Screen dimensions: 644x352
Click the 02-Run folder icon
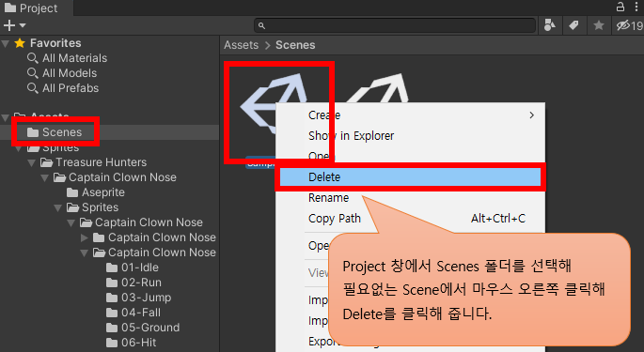(x=112, y=283)
